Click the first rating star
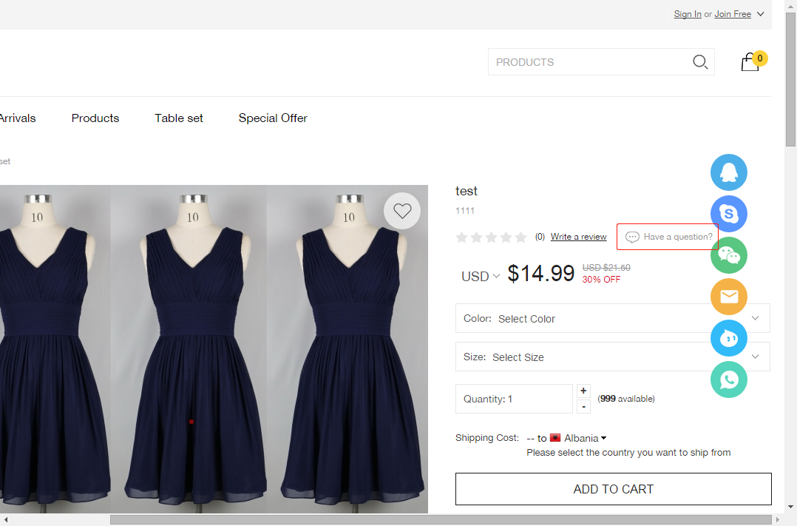 tap(461, 237)
